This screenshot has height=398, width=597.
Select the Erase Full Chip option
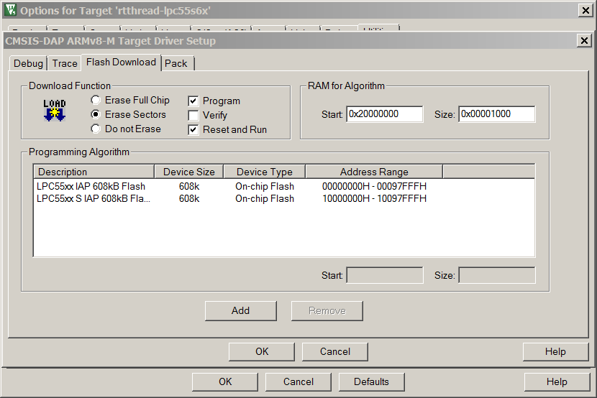coord(96,101)
